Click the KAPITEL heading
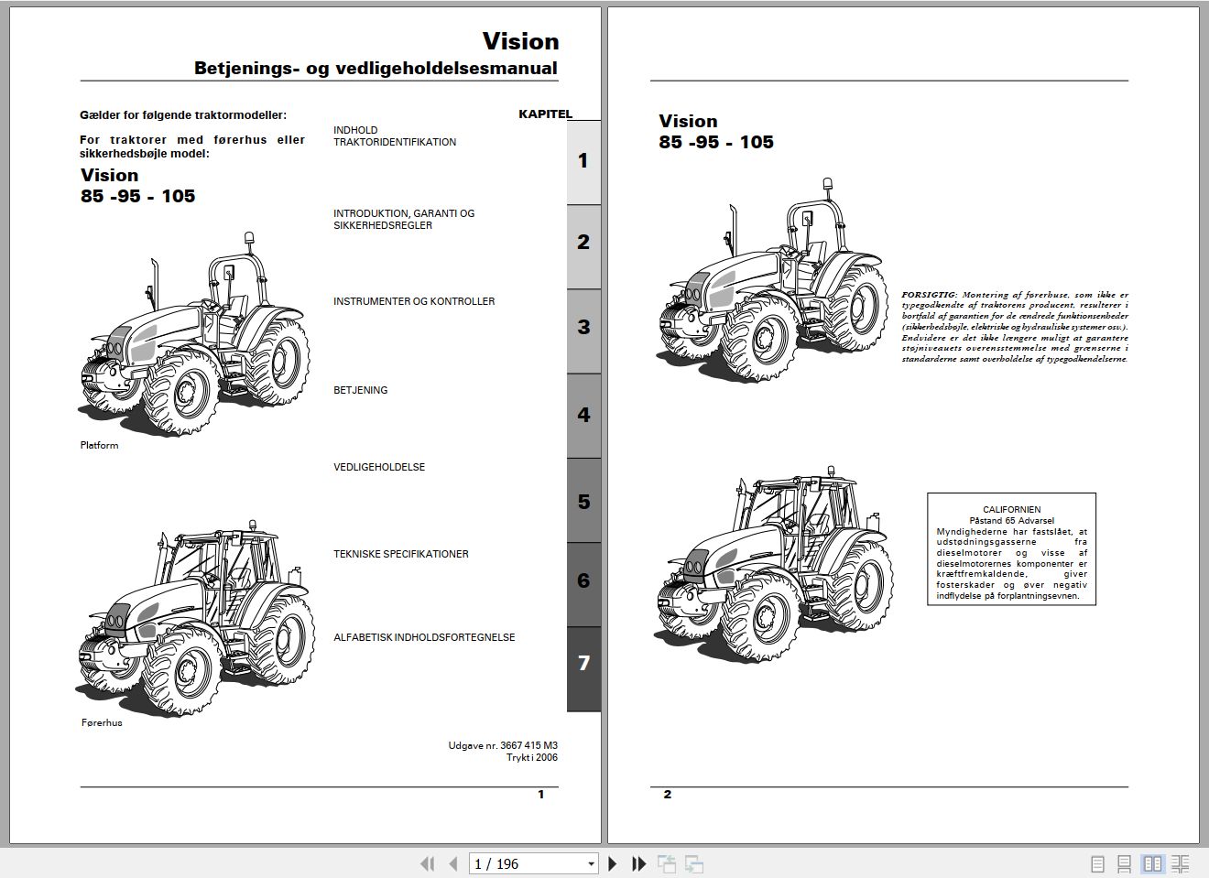 pos(545,114)
